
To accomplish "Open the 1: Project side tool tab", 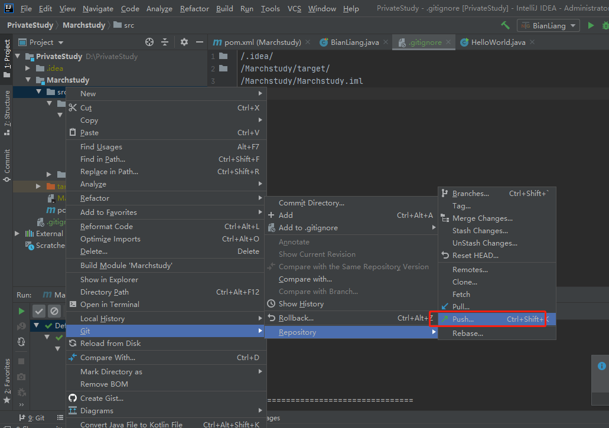I will (x=6, y=58).
